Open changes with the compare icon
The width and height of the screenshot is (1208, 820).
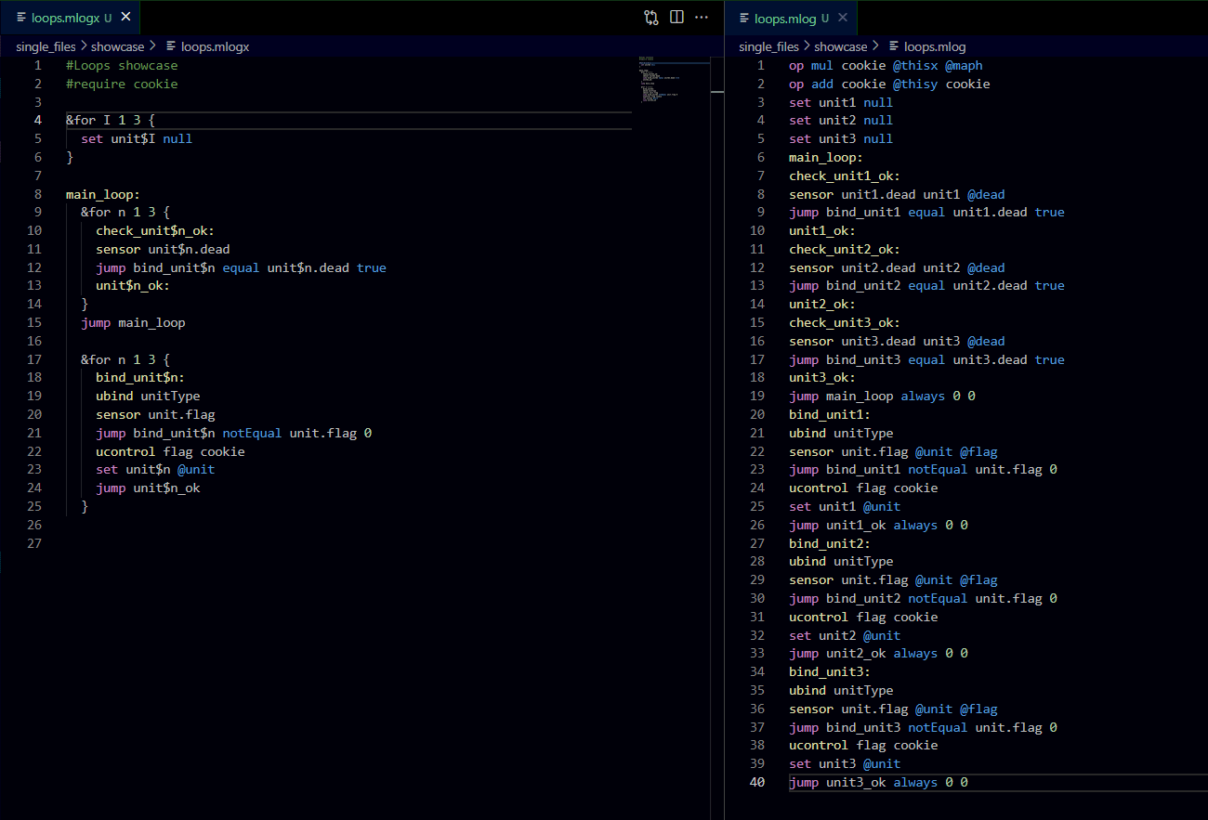coord(651,18)
